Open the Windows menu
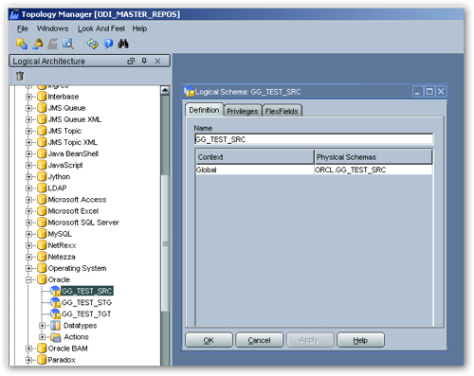 (x=52, y=28)
